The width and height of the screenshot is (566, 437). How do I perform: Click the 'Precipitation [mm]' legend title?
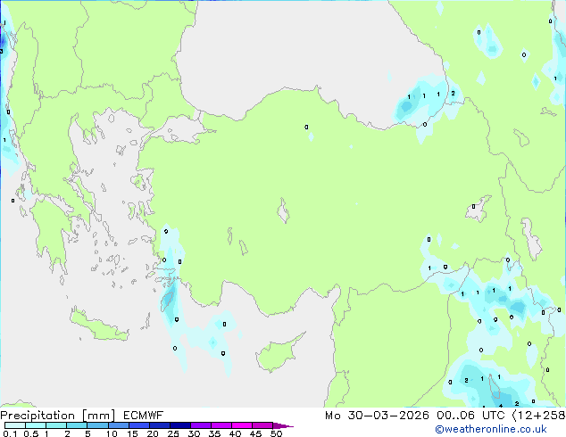click(58, 416)
